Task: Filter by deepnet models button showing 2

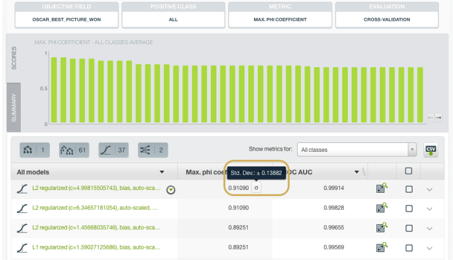Action: [153, 150]
